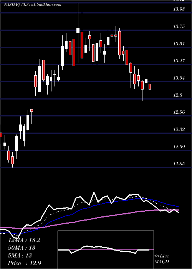192x269 pixels.
Task: Click the 12MA : 13.2 readout
Action: (x=24, y=240)
